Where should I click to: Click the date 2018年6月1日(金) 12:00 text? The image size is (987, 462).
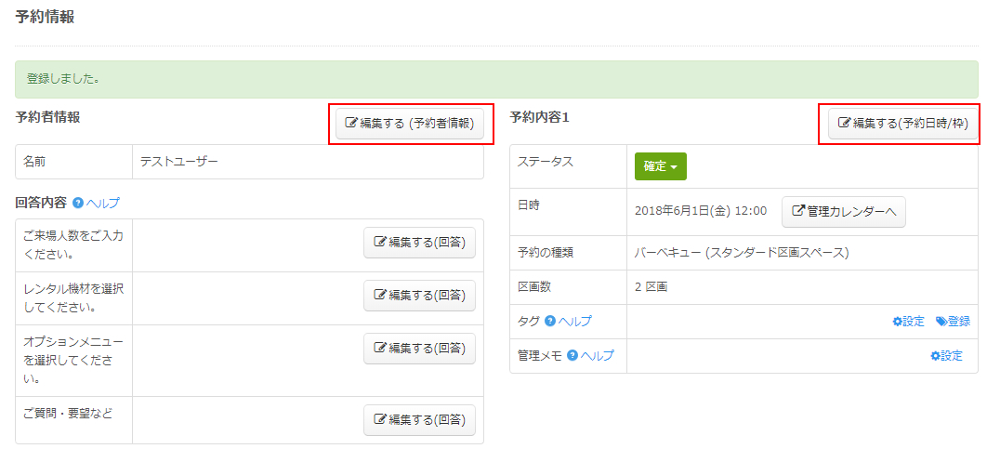click(701, 211)
